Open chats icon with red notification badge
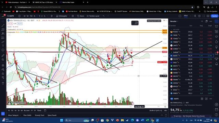219x123 pixels. 217,53
